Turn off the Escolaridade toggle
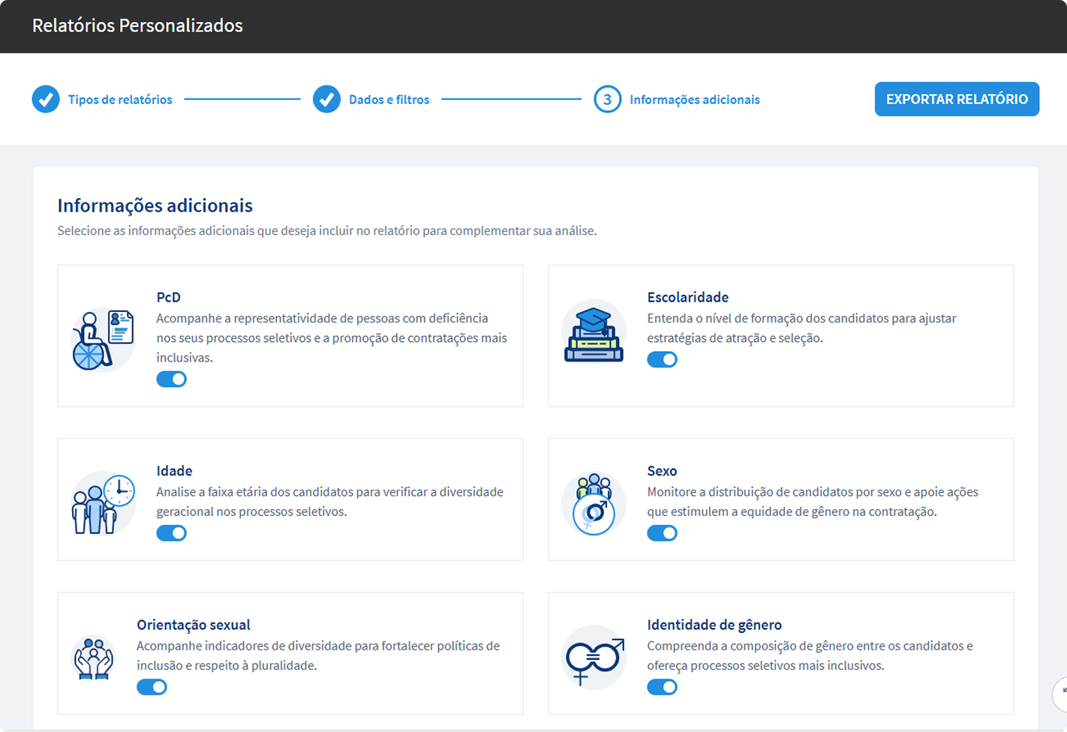This screenshot has width=1067, height=732. pyautogui.click(x=662, y=360)
